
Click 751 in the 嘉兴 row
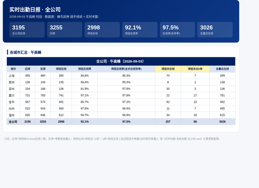pos(222,96)
